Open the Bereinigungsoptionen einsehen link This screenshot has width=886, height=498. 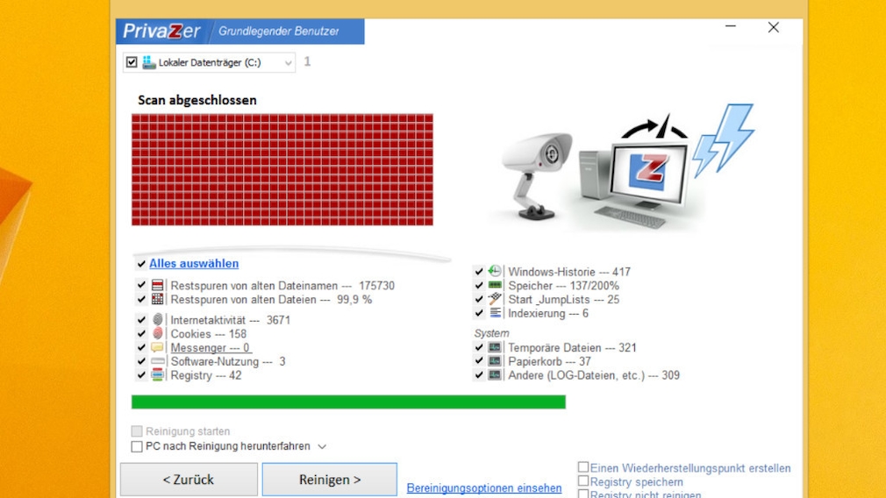click(484, 488)
